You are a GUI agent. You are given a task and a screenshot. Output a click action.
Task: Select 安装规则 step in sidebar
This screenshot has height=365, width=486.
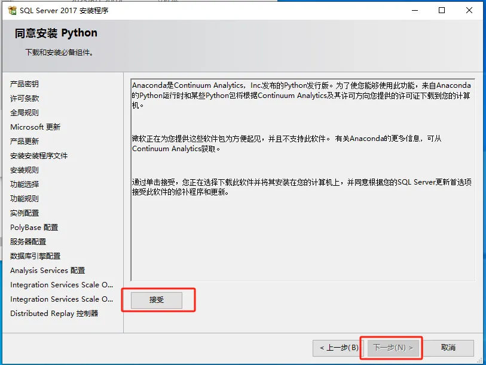[x=24, y=170]
